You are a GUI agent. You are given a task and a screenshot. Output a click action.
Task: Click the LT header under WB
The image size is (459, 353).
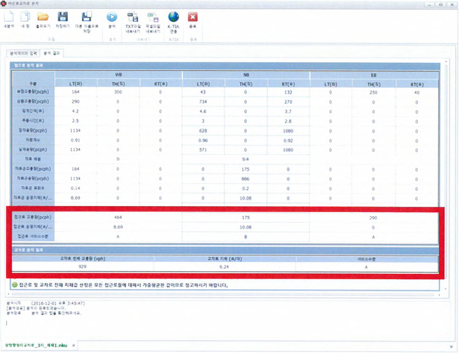tap(75, 84)
